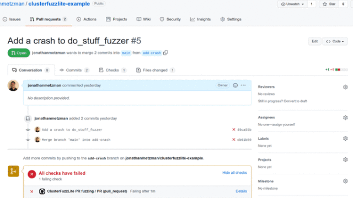
Task: Add emoji reaction to comment
Action: [236, 85]
